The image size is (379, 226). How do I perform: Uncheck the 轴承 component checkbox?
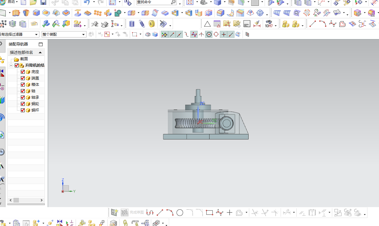[23, 97]
